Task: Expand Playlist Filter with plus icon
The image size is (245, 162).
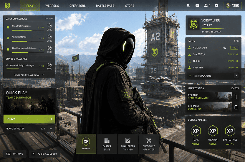Action: [x=51, y=129]
